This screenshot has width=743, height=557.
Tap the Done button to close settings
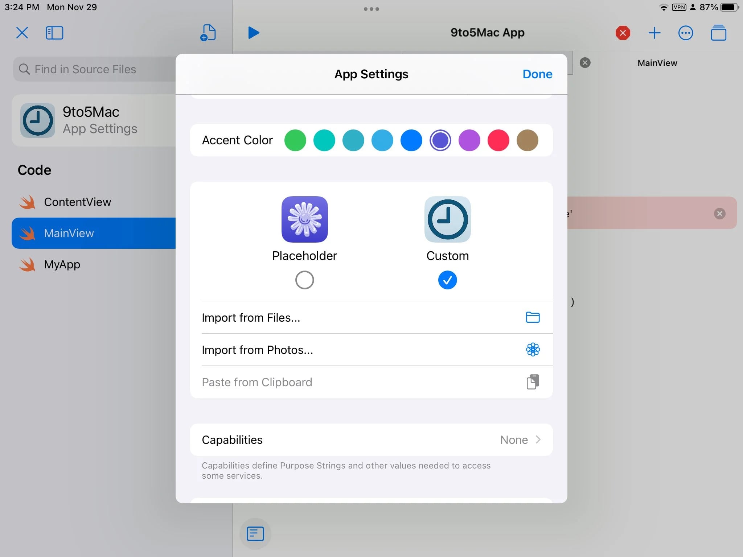tap(537, 73)
